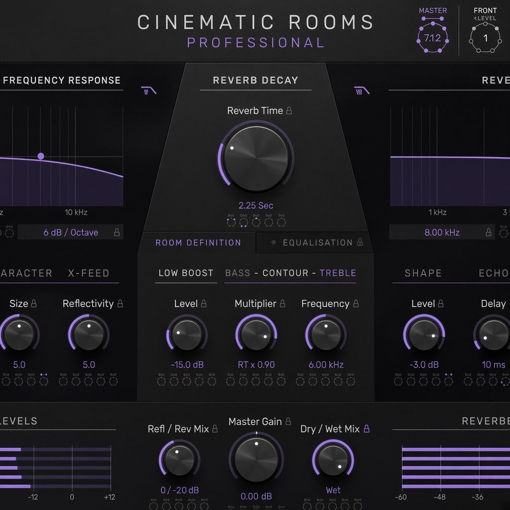Select the SHAPE tab
The width and height of the screenshot is (510, 510).
click(x=423, y=273)
